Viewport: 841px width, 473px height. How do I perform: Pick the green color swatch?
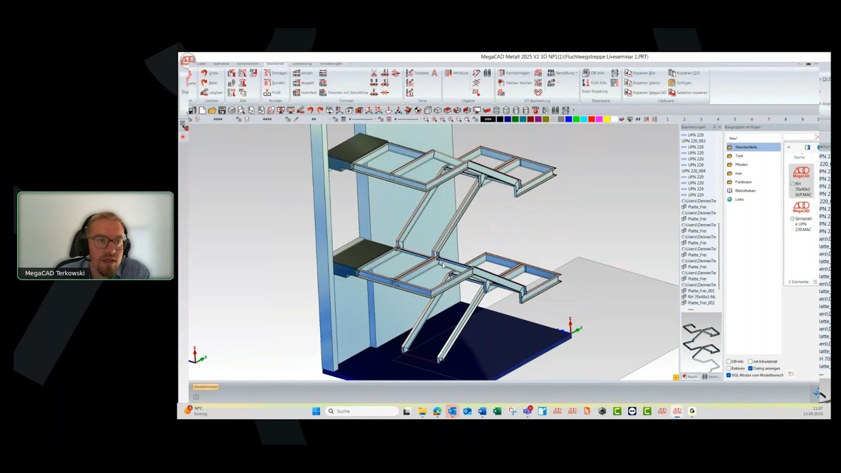(x=576, y=120)
